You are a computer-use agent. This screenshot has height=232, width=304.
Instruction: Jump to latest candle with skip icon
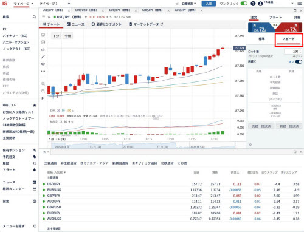point(43,98)
